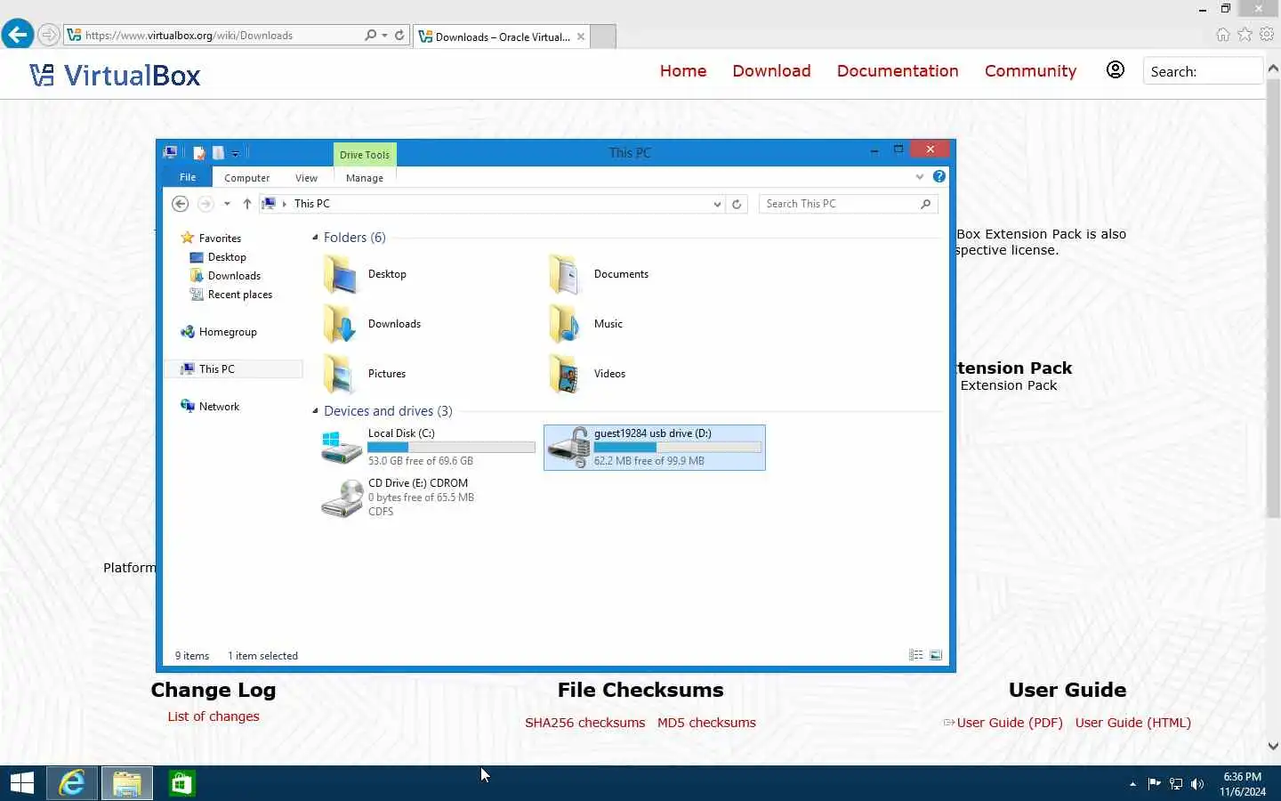1281x801 pixels.
Task: Click the VirtualBox user account icon
Action: 1115,69
